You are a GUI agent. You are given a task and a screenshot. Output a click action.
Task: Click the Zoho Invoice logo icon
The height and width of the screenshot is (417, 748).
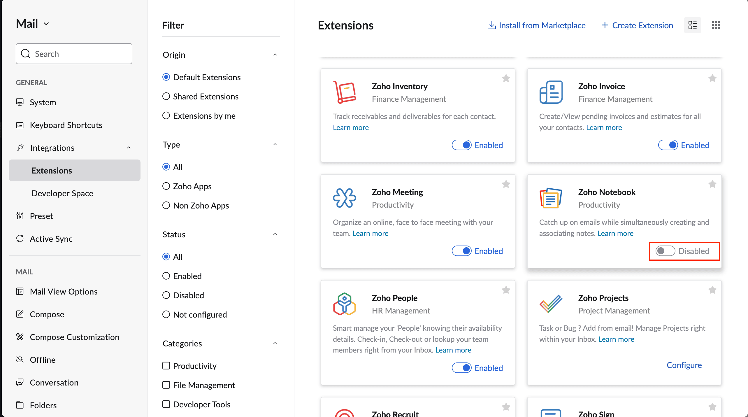coord(551,92)
